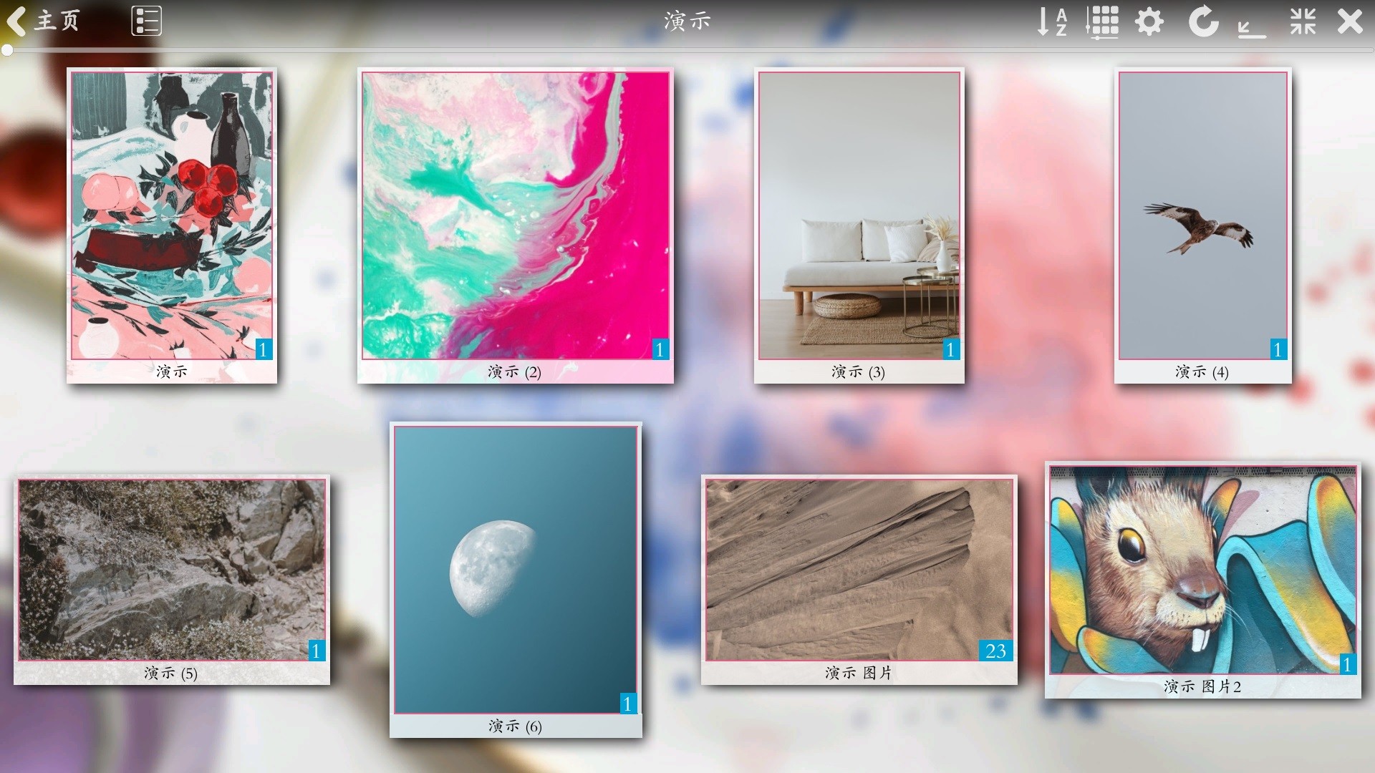Click the minimize-to-corner arrow icon

(x=1251, y=27)
